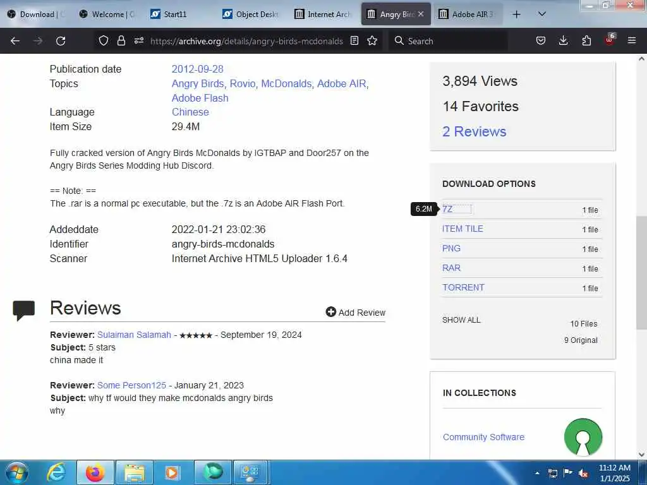The height and width of the screenshot is (485, 647).
Task: Switch to the Start11 tab
Action: (179, 14)
